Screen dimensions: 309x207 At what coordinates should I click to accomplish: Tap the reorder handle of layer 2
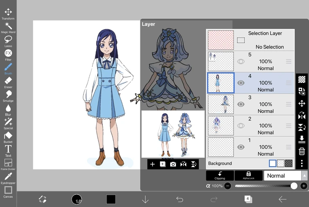pyautogui.click(x=289, y=126)
